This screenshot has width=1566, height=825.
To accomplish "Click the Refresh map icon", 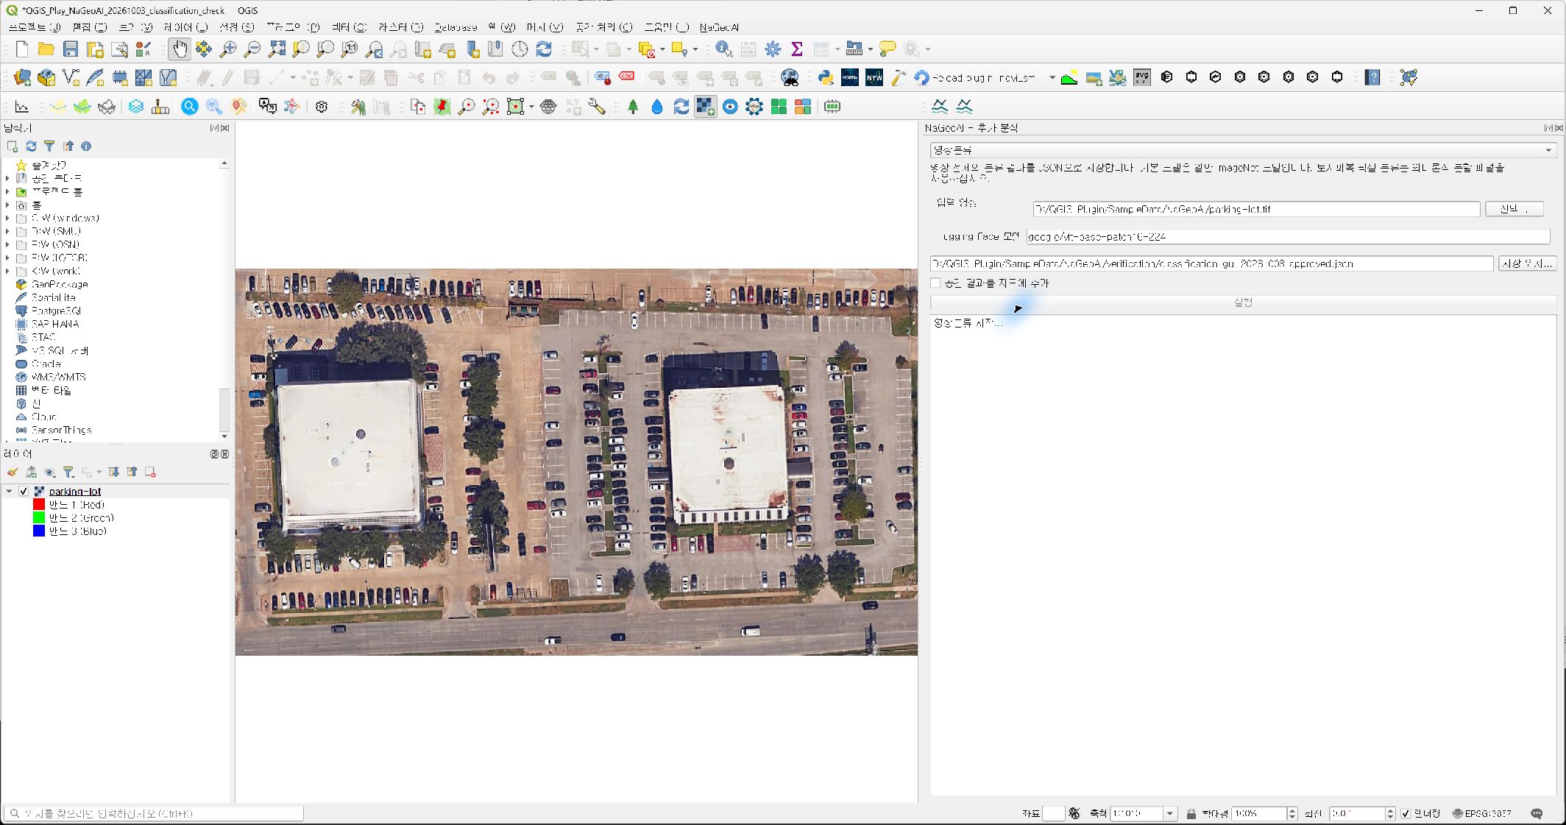I will [544, 49].
